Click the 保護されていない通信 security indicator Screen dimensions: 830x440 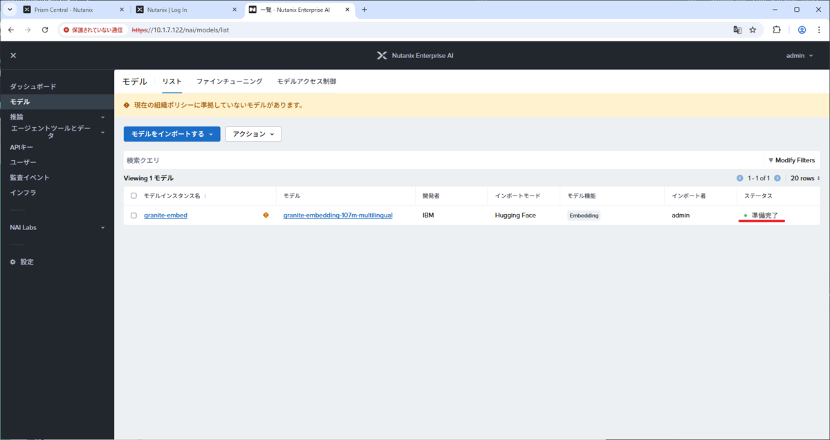(x=93, y=30)
